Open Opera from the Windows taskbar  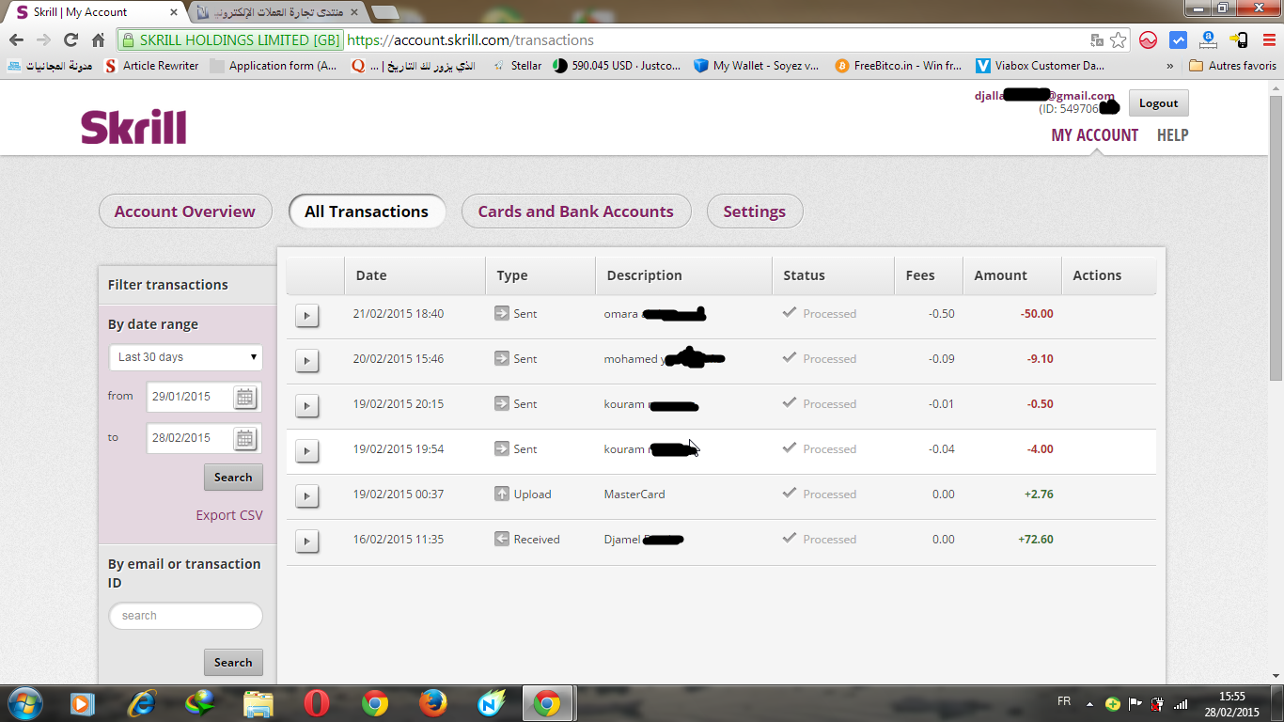(317, 703)
